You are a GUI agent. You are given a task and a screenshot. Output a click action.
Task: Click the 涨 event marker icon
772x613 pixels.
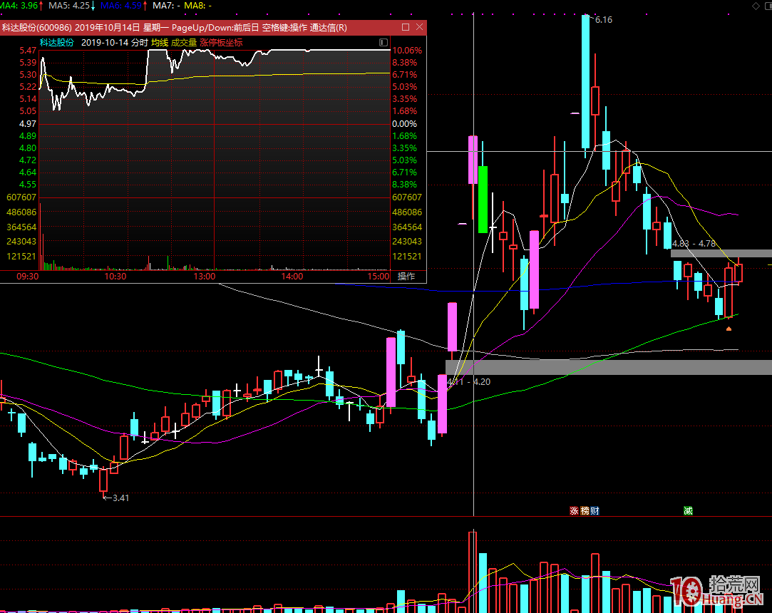[574, 510]
